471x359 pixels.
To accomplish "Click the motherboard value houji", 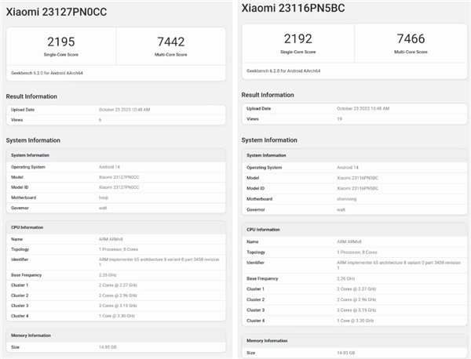I will [x=105, y=198].
